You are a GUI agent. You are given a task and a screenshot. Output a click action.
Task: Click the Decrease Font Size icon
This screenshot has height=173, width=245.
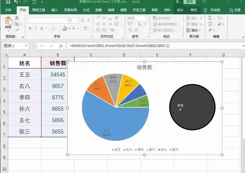click(x=89, y=20)
